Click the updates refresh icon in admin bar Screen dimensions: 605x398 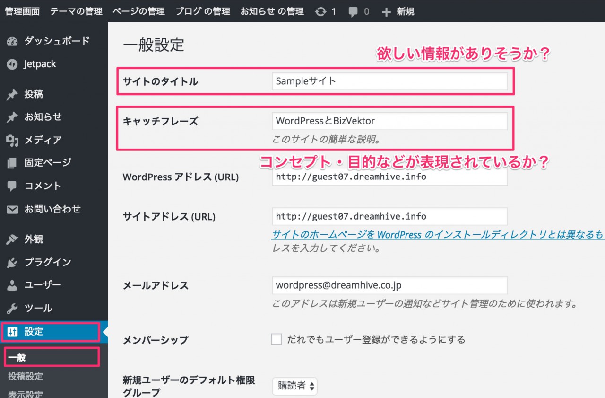[x=321, y=12]
